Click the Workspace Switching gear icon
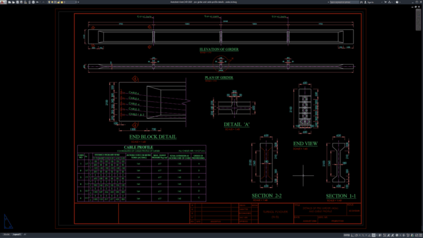Screen dimensions: 423x238 pos(397,235)
